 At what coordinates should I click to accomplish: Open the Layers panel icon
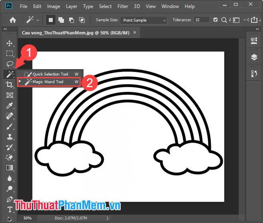pyautogui.click(x=254, y=57)
